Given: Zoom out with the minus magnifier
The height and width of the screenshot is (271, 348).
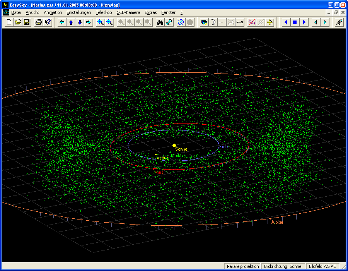Looking at the screenshot, I should [x=109, y=22].
